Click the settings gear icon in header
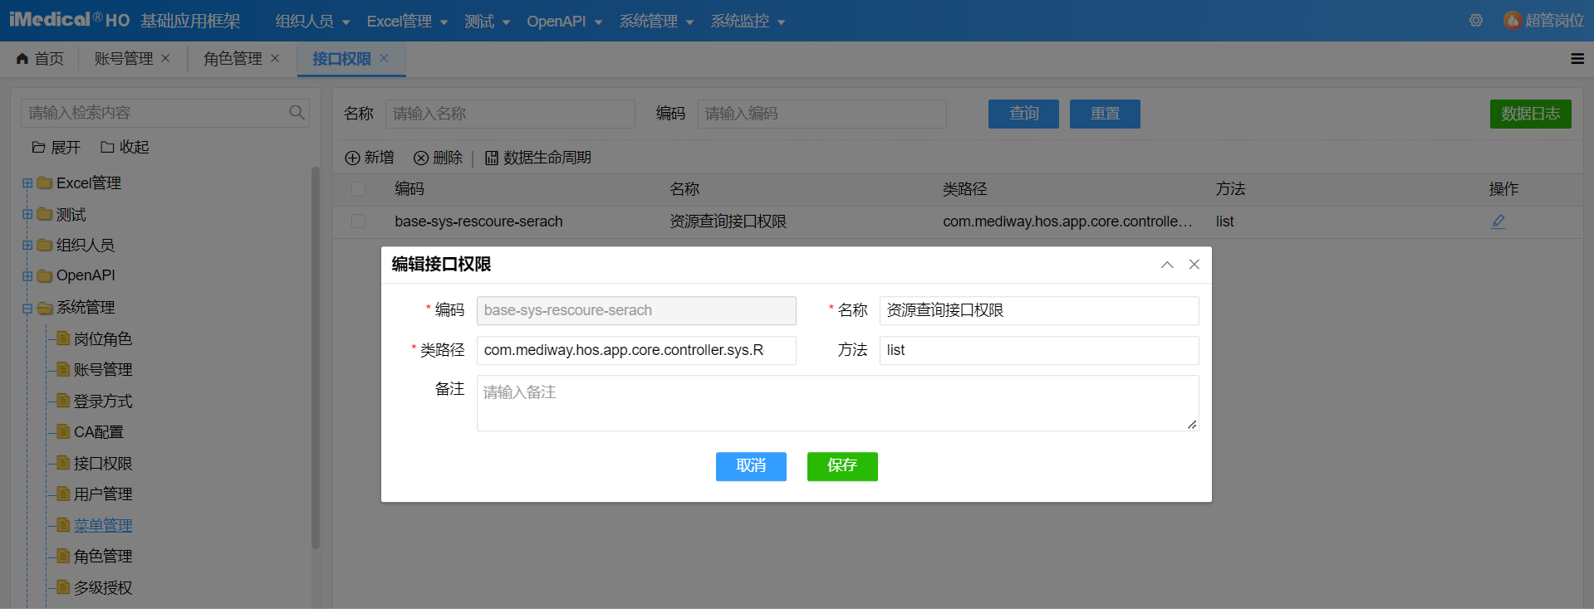 [1475, 21]
